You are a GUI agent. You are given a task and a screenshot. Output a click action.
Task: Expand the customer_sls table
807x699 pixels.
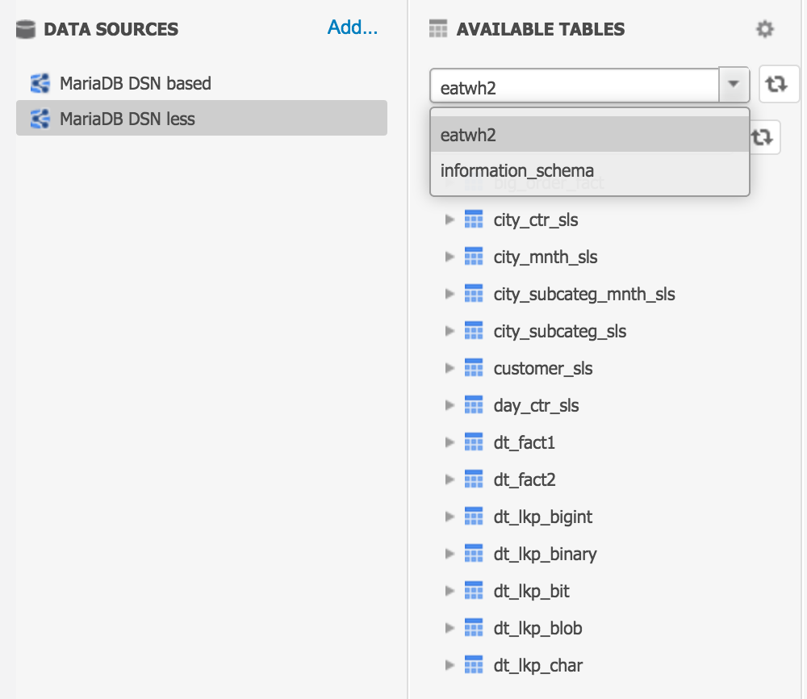tap(450, 368)
